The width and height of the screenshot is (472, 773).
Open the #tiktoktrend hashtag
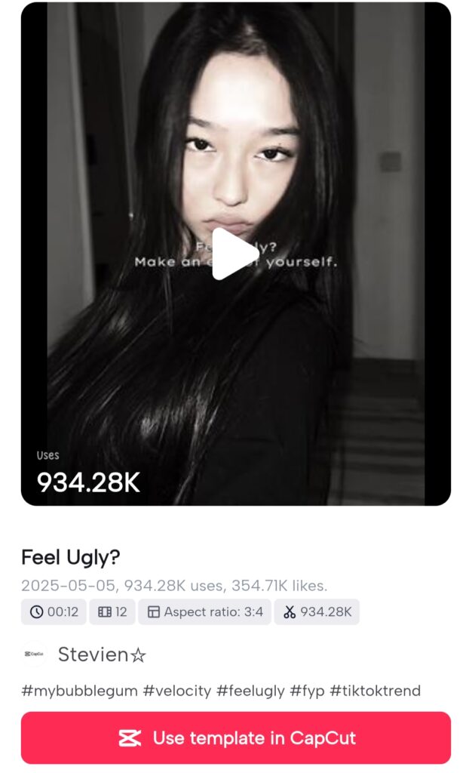coord(375,691)
